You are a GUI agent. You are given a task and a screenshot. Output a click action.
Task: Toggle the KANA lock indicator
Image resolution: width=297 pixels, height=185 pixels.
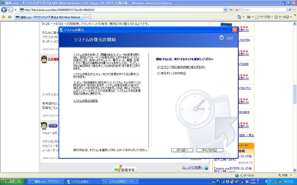tap(253, 183)
